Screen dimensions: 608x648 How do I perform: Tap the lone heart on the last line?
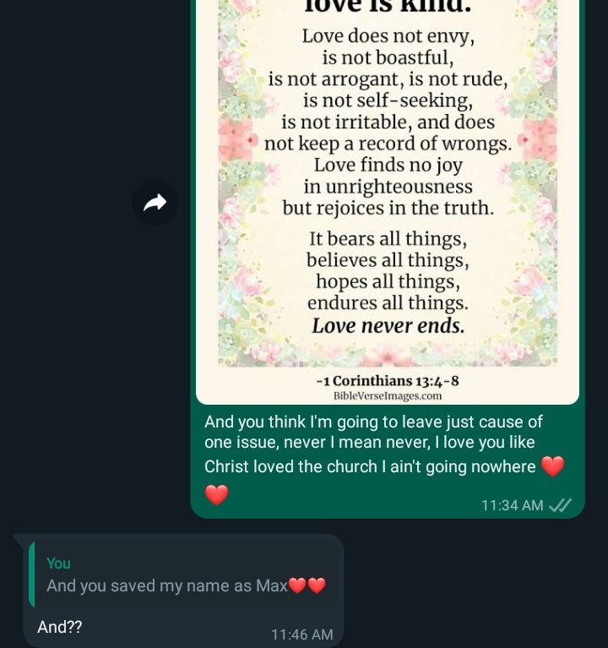217,495
